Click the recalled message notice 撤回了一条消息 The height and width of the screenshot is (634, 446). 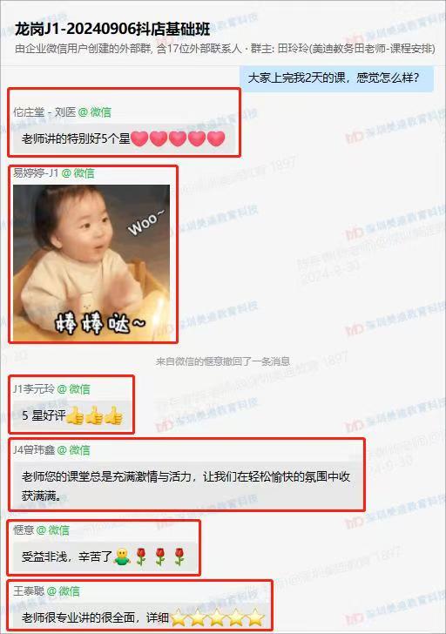[x=223, y=361]
